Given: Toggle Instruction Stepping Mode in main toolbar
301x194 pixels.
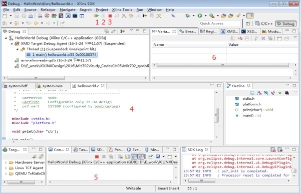Looking at the screenshot, I should point(145,15).
